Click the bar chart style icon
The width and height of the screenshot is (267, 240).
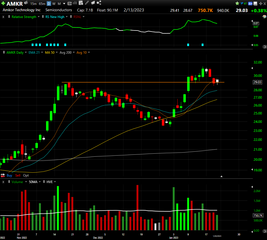point(75,3)
